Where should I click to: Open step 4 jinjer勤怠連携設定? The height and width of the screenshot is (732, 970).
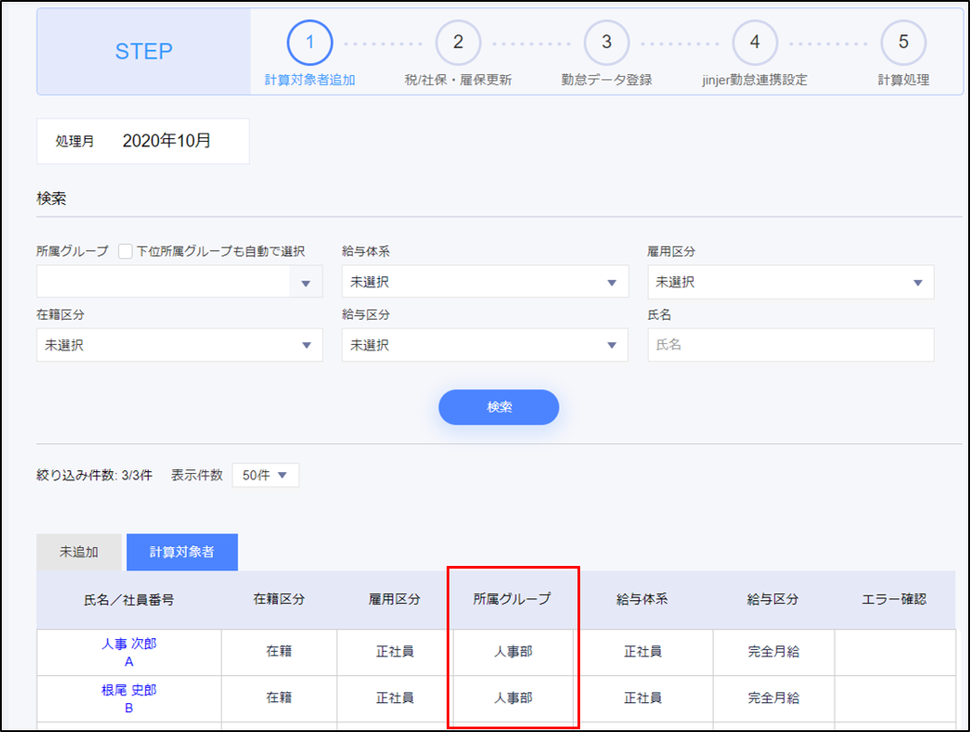[754, 42]
